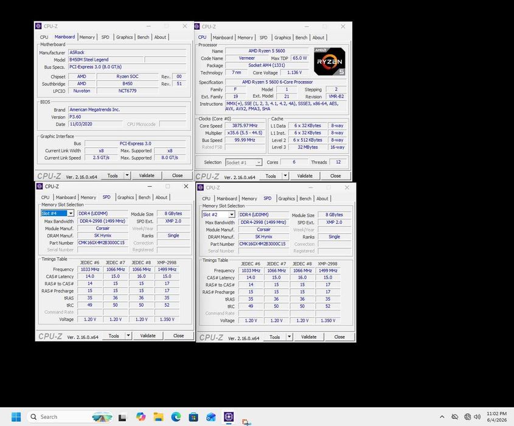The height and width of the screenshot is (426, 514).
Task: Click XMP-2998 1.350 V voltage in Slot #2 window
Action: 328,320
